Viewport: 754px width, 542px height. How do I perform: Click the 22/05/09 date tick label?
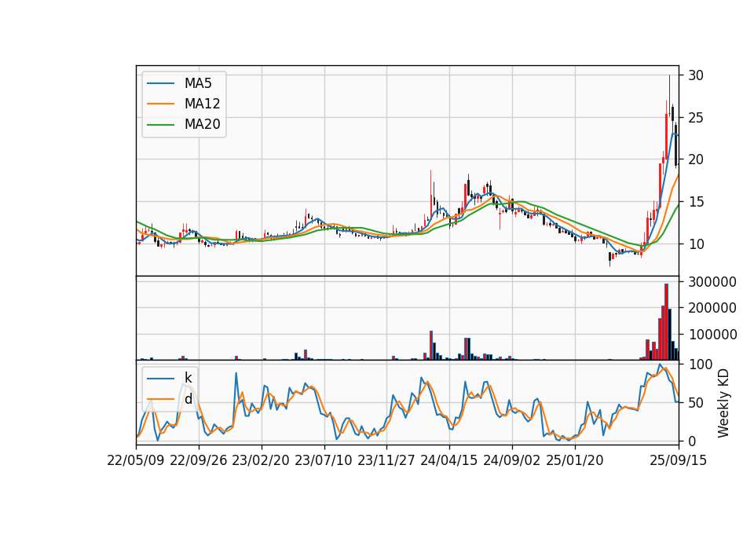[x=136, y=460]
